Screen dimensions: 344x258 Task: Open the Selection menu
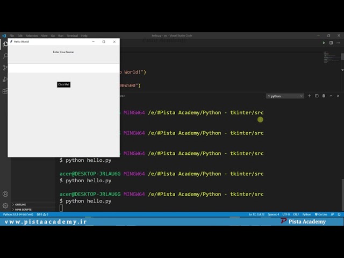click(32, 35)
